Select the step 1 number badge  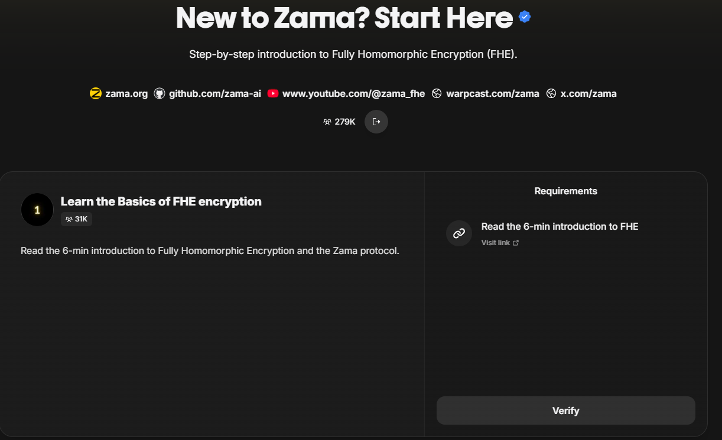click(x=37, y=209)
